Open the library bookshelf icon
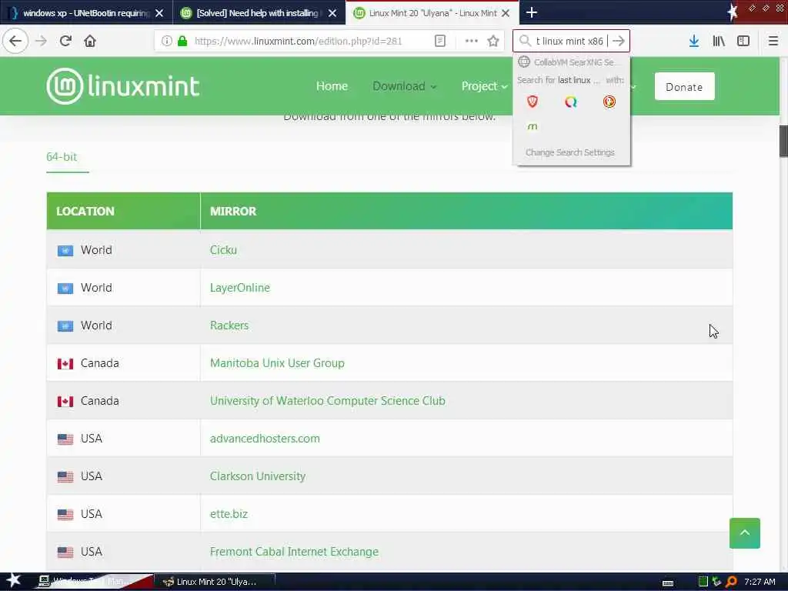Screen dimensions: 788x591 [x=719, y=41]
